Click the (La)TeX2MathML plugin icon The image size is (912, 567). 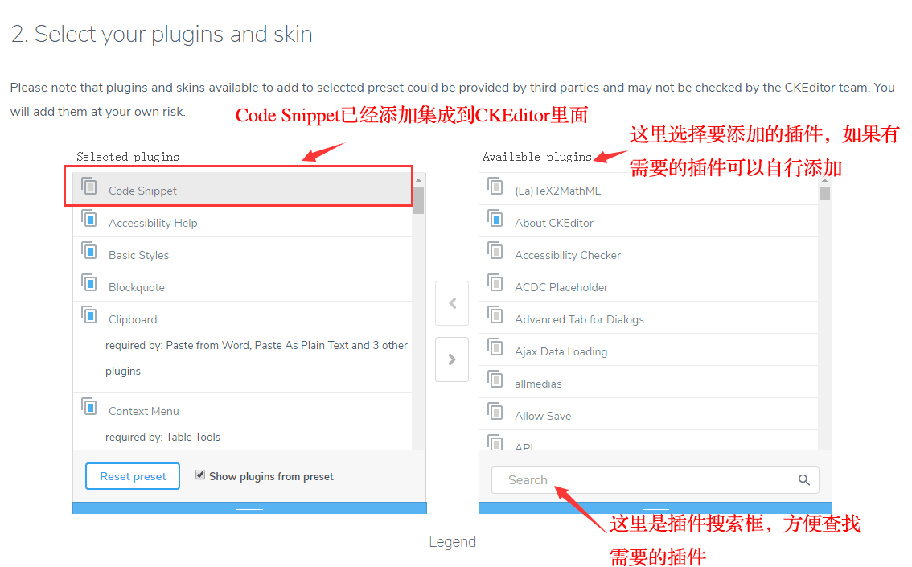point(495,186)
